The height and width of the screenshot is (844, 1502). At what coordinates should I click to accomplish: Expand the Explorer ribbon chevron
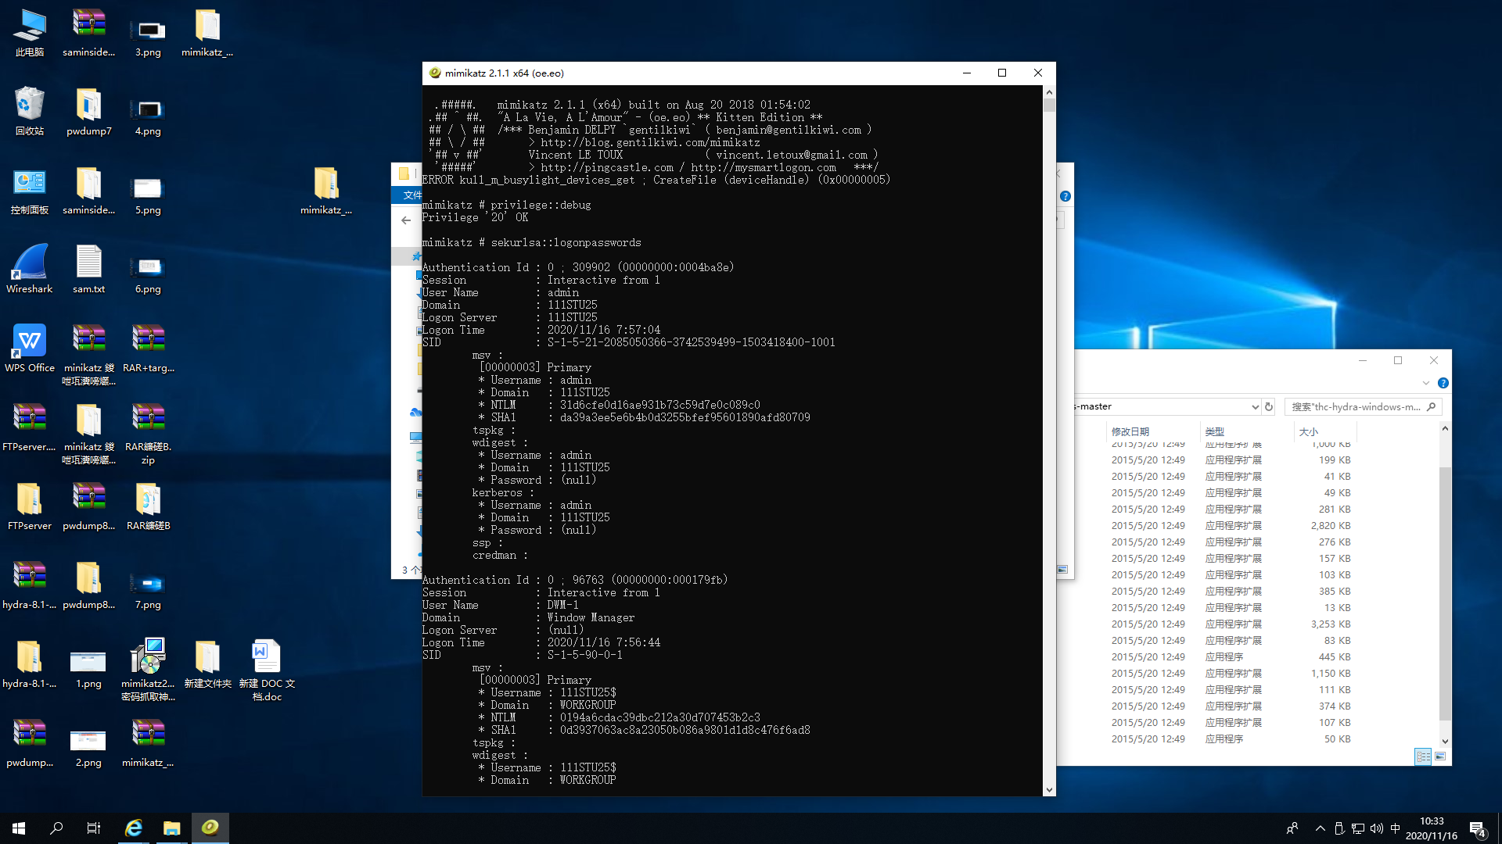click(x=1425, y=383)
